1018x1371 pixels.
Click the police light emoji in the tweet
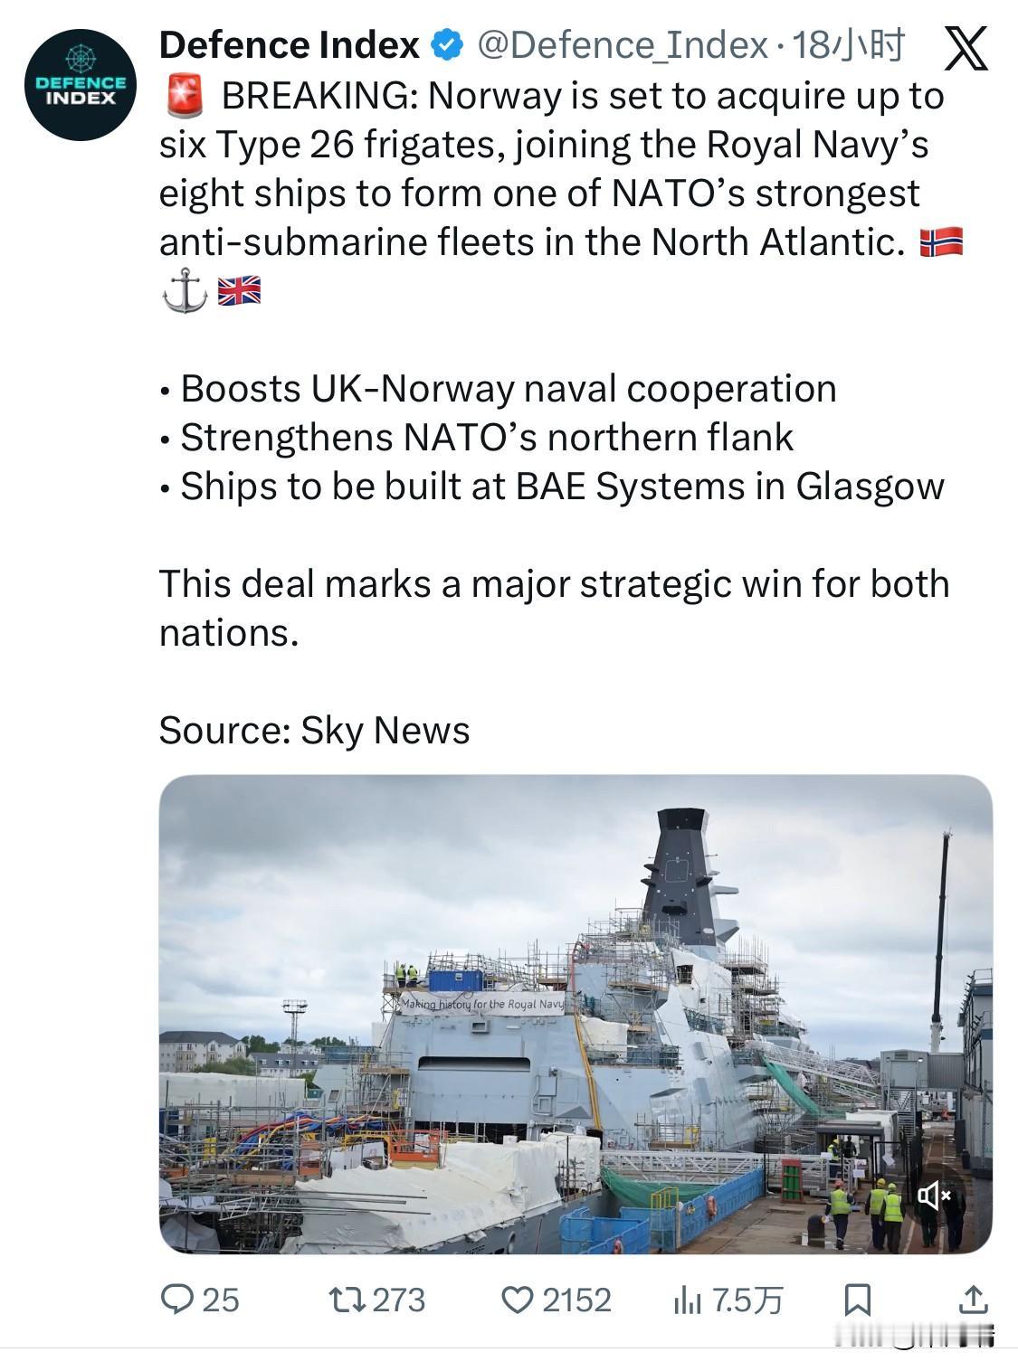pyautogui.click(x=186, y=93)
